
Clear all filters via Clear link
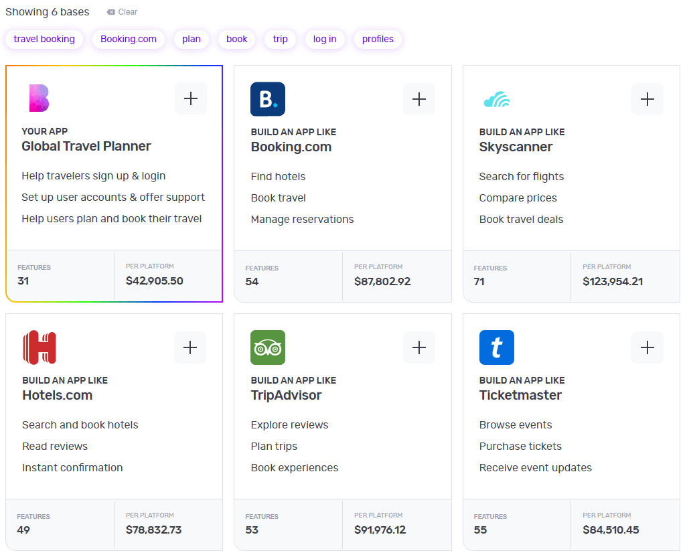pos(127,12)
